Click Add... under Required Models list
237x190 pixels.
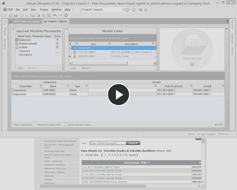point(21,68)
